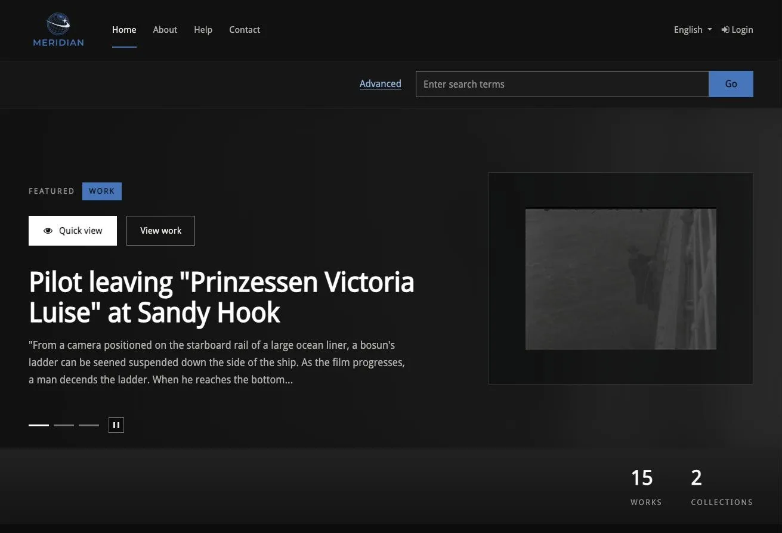
Task: Click the blue WORK badge
Action: coord(102,191)
